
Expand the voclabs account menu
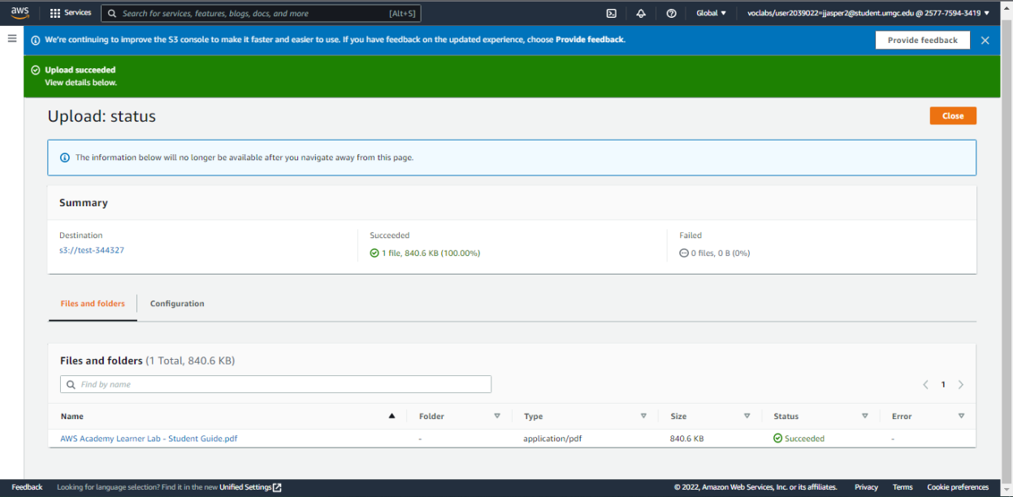[868, 13]
